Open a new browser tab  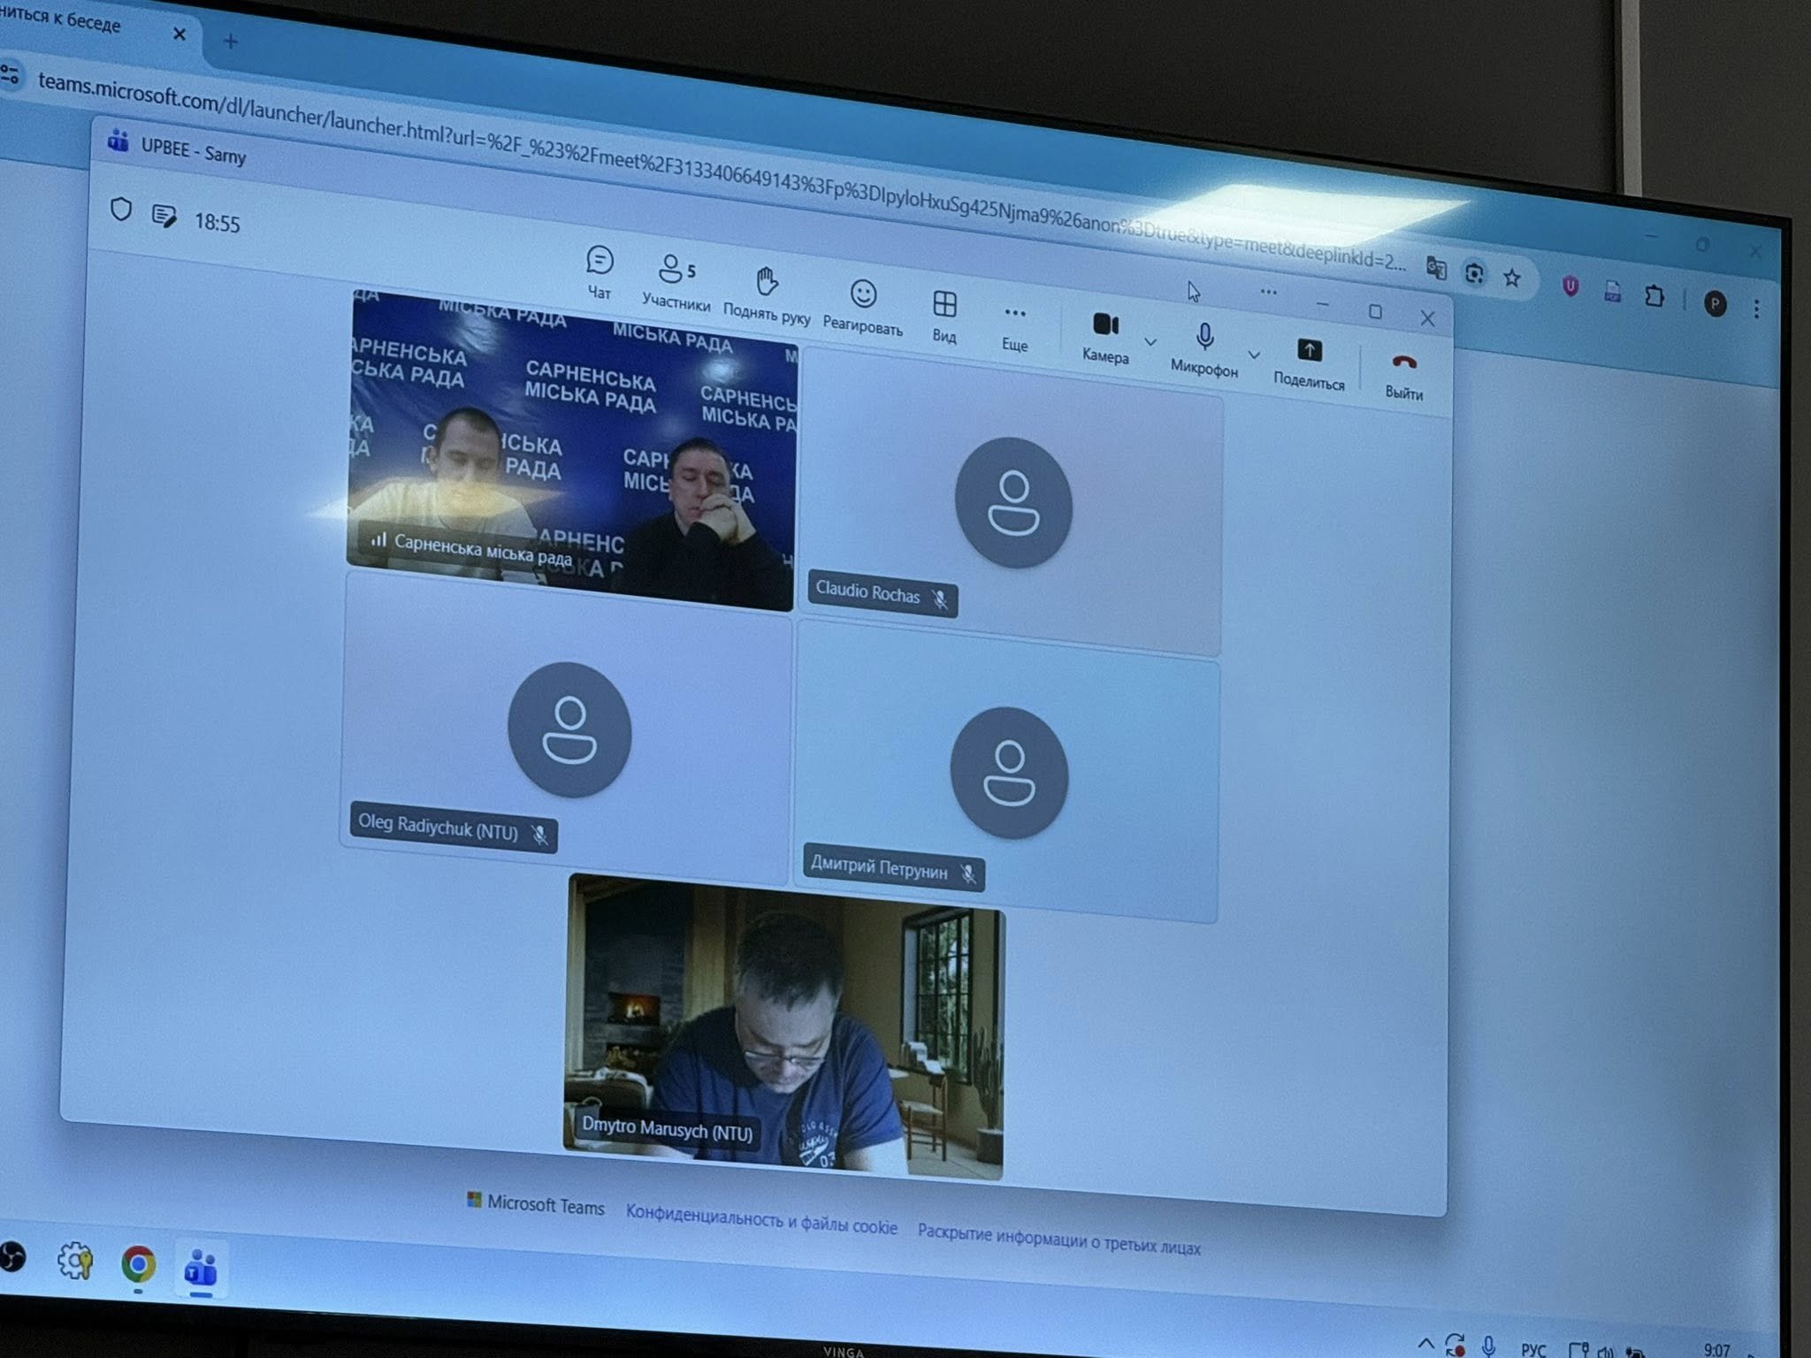click(x=230, y=41)
